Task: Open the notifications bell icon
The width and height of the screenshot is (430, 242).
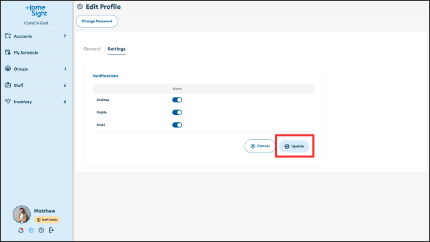Action: pyautogui.click(x=21, y=230)
